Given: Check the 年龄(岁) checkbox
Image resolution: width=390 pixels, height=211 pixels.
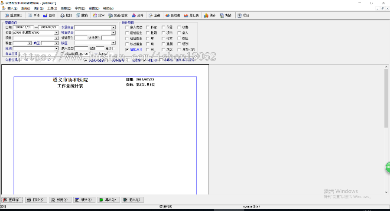Looking at the screenshot, I should tap(179, 50).
